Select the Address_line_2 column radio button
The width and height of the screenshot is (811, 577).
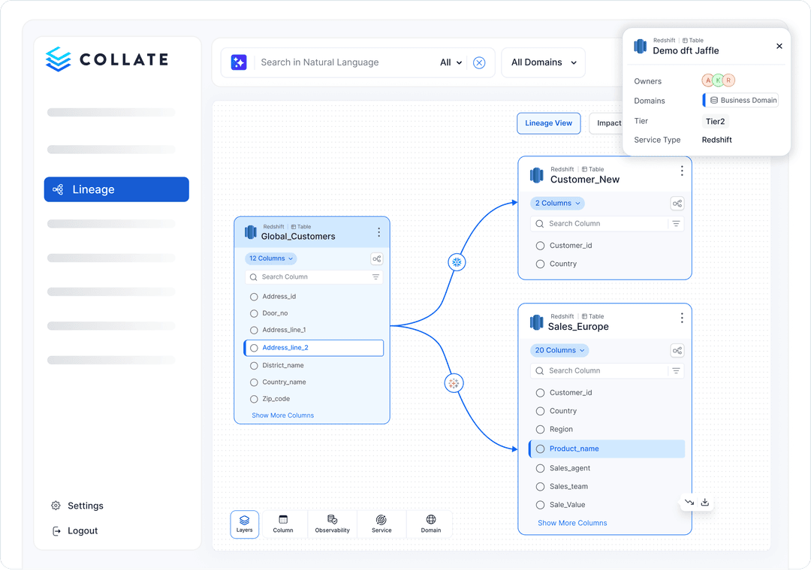254,348
